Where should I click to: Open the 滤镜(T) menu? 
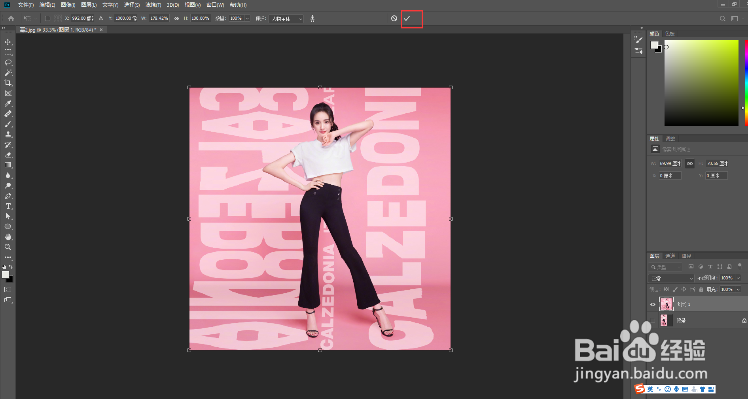153,5
